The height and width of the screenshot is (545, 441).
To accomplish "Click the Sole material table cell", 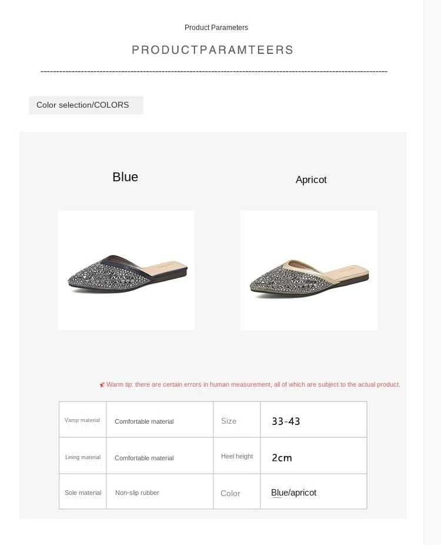I will pyautogui.click(x=83, y=491).
